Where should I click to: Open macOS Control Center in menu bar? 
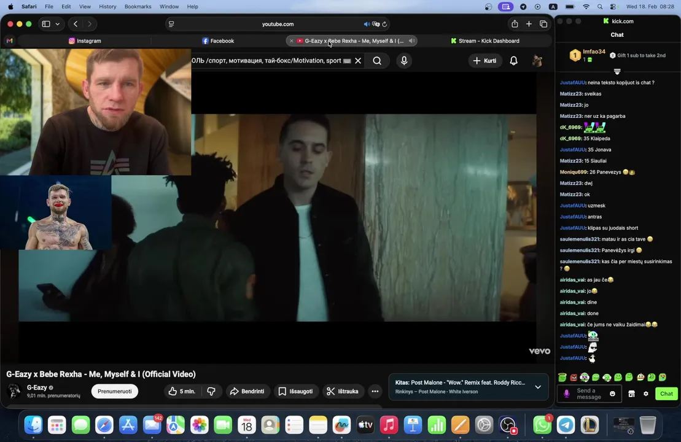[613, 7]
